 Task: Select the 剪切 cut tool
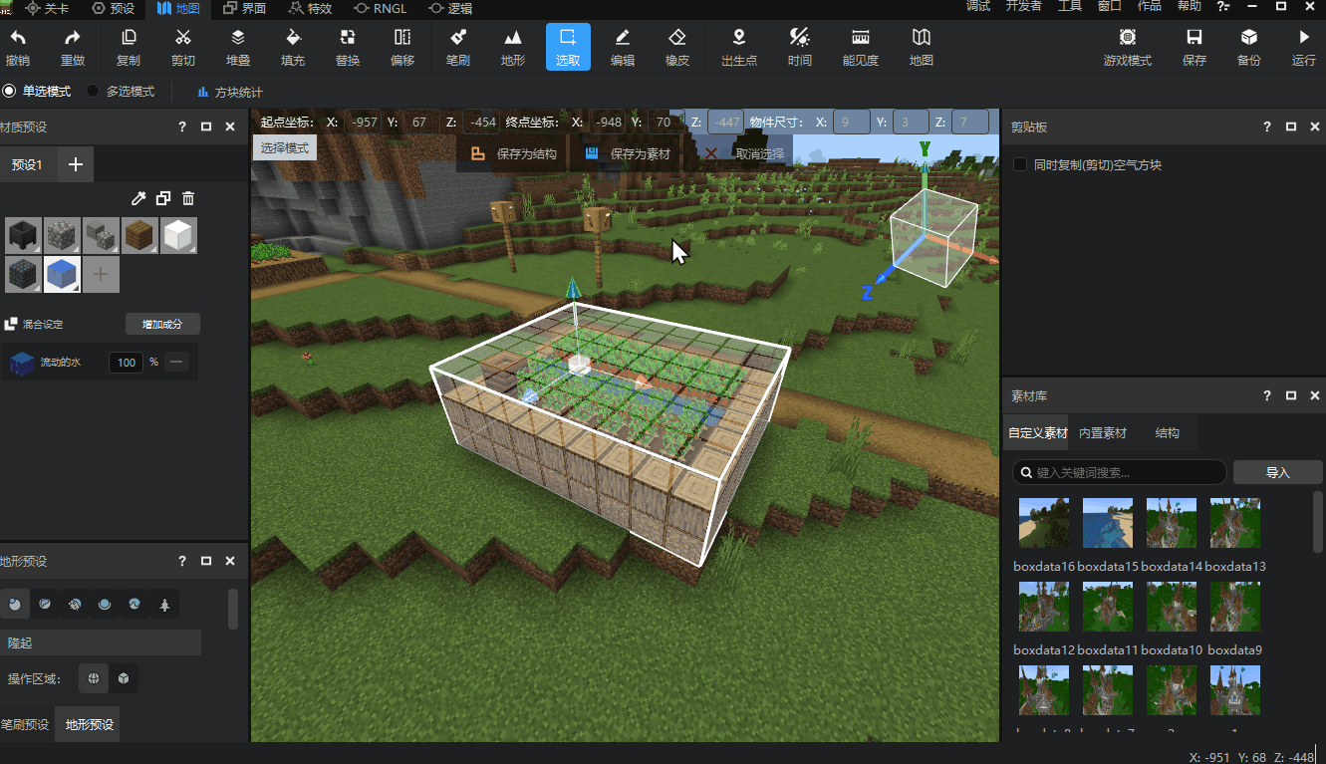tap(183, 47)
